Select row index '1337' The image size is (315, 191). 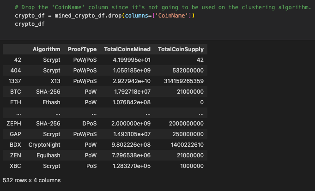pos(14,81)
